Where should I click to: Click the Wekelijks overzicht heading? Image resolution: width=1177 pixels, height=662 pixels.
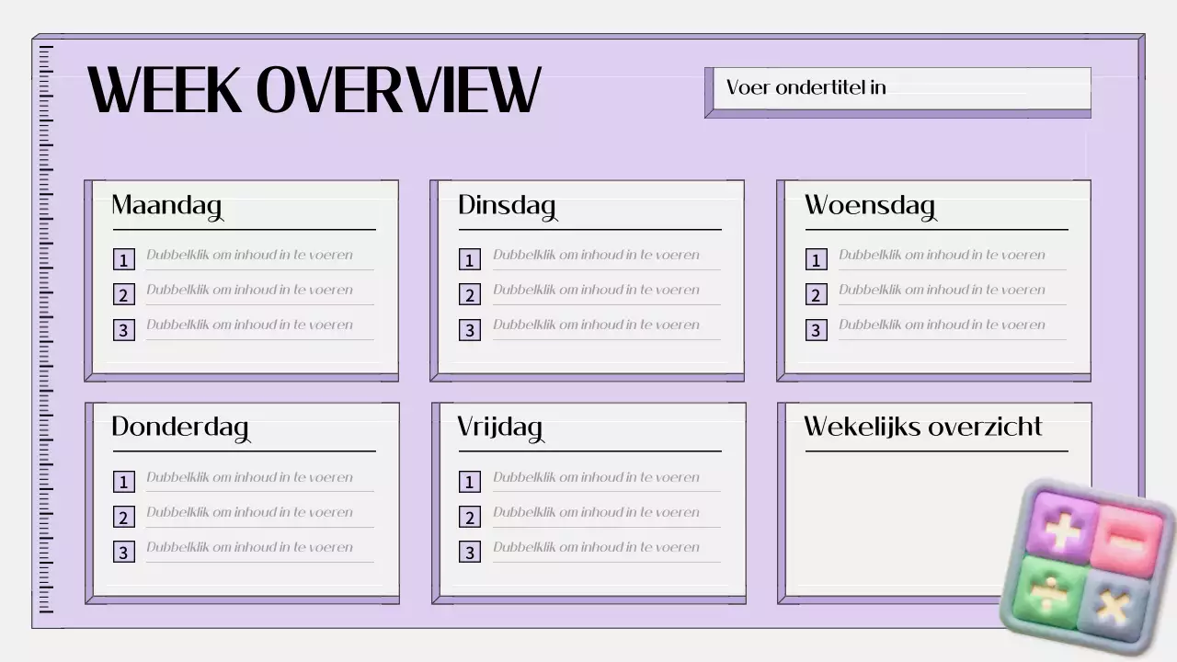click(x=922, y=427)
